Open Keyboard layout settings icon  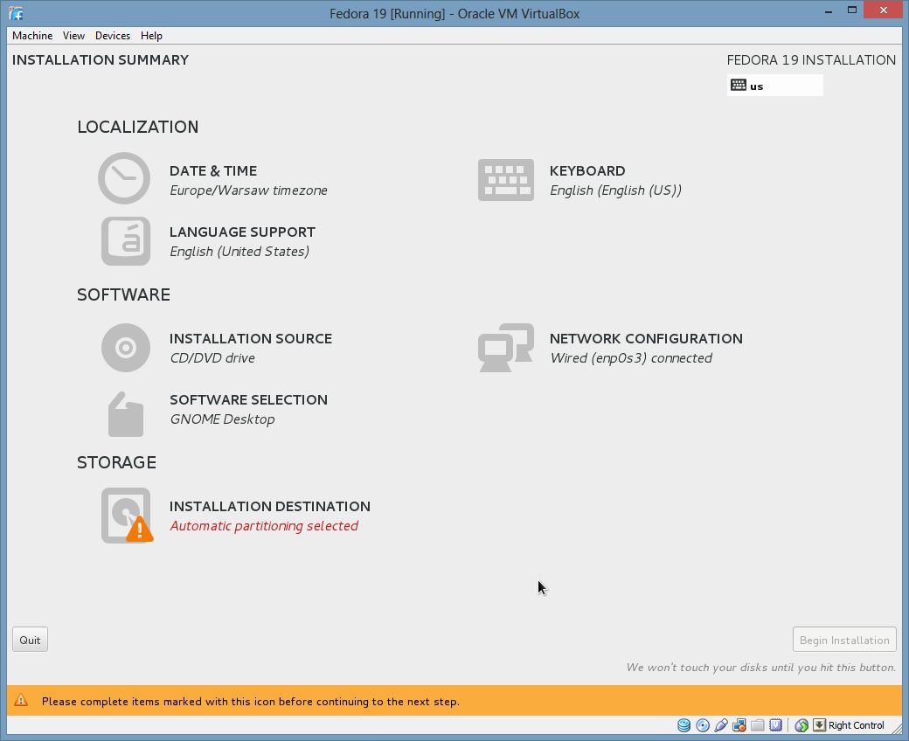click(x=505, y=180)
